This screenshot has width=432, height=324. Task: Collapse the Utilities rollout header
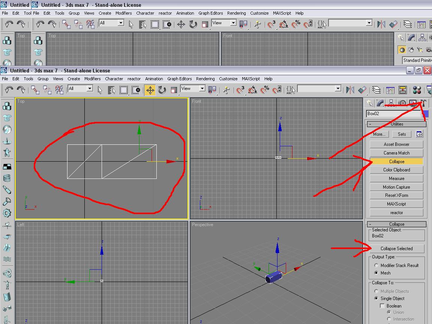(x=396, y=124)
